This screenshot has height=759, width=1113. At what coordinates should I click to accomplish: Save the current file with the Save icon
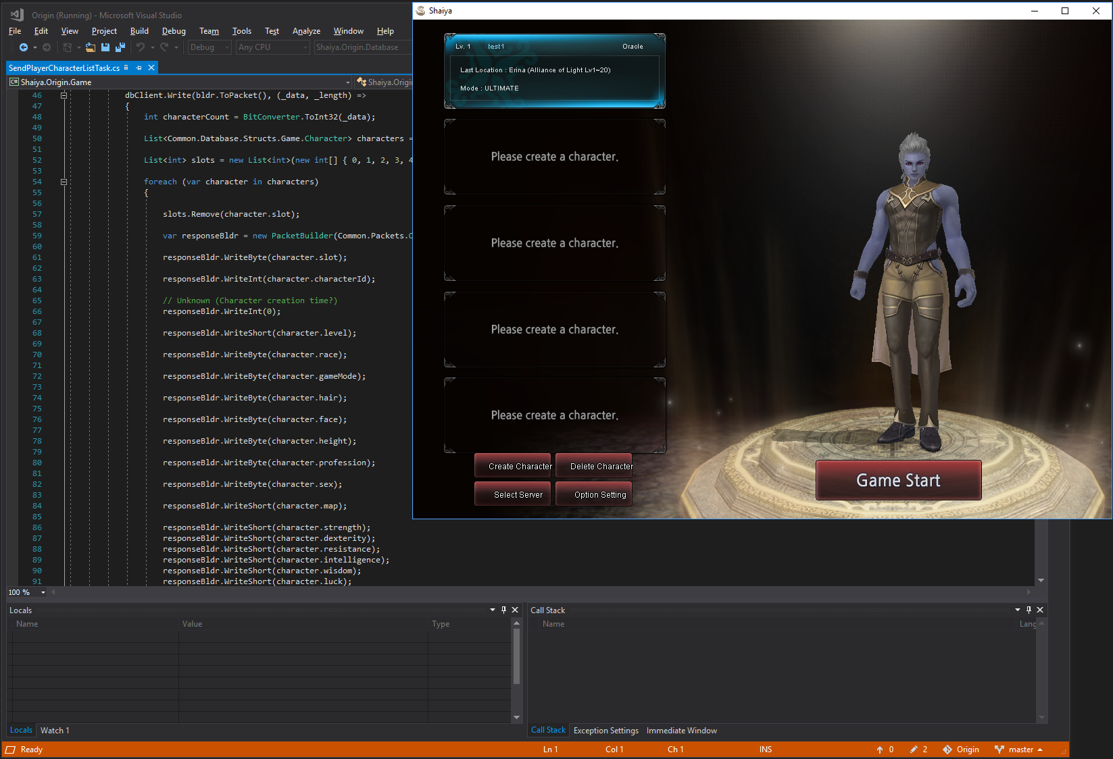[105, 47]
